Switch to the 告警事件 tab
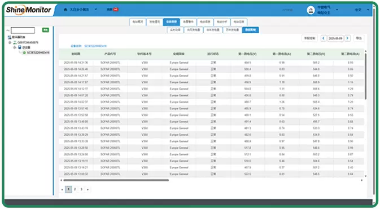This screenshot has height=209, width=380. coord(188,22)
